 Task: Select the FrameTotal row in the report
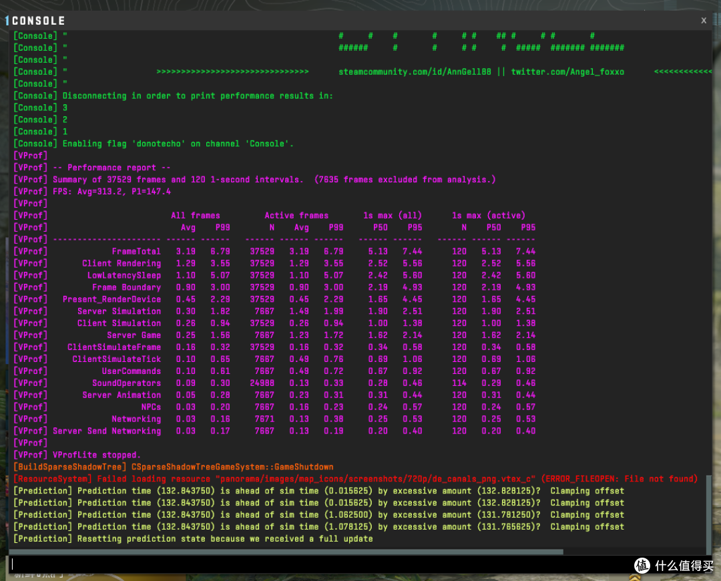(274, 251)
